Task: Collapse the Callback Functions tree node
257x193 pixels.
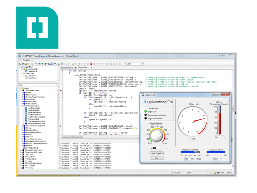Action: [x=22, y=106]
